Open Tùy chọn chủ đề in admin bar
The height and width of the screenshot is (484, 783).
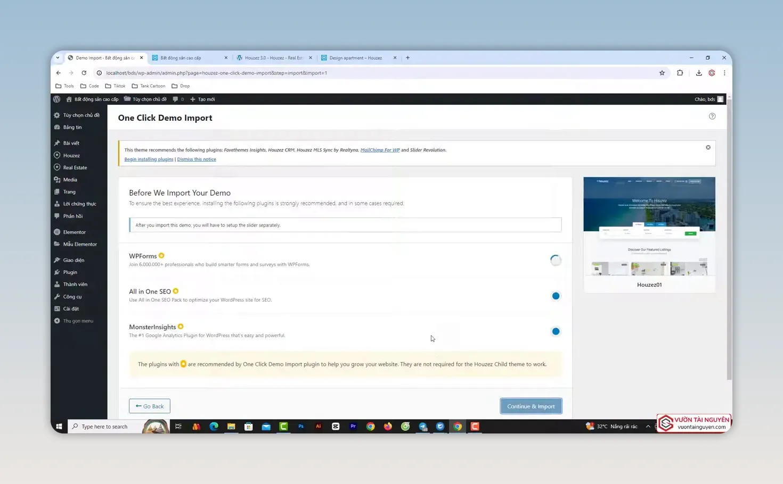145,99
